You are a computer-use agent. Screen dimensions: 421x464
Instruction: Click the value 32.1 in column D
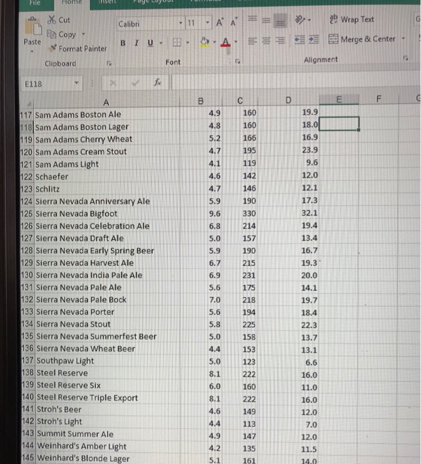pyautogui.click(x=310, y=213)
